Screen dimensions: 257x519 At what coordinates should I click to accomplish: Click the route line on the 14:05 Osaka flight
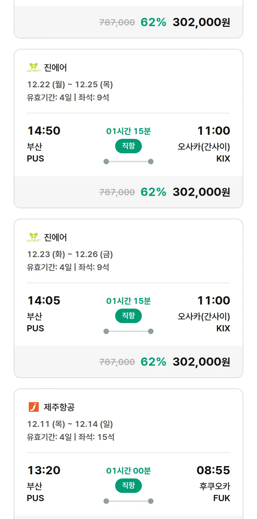pyautogui.click(x=128, y=331)
